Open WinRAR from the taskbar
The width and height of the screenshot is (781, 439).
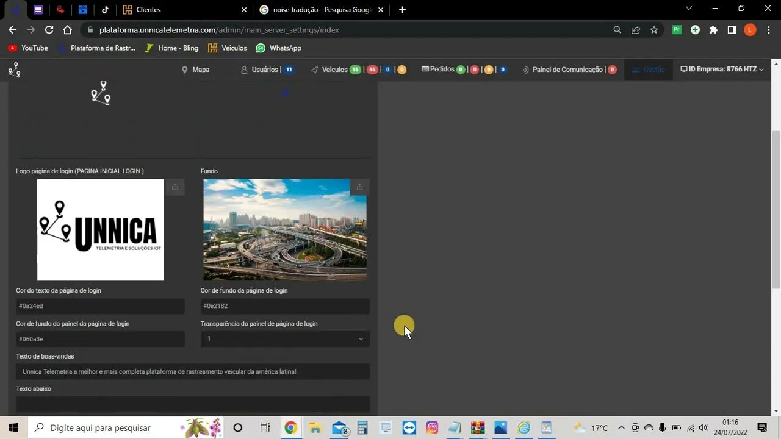pyautogui.click(x=478, y=428)
